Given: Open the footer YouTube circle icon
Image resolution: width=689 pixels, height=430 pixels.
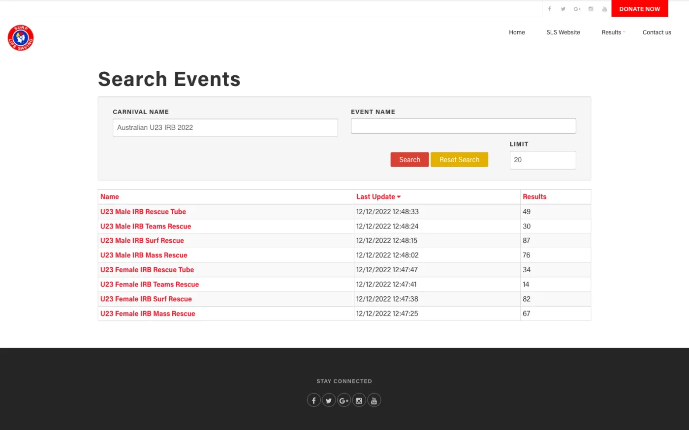Looking at the screenshot, I should click(374, 400).
